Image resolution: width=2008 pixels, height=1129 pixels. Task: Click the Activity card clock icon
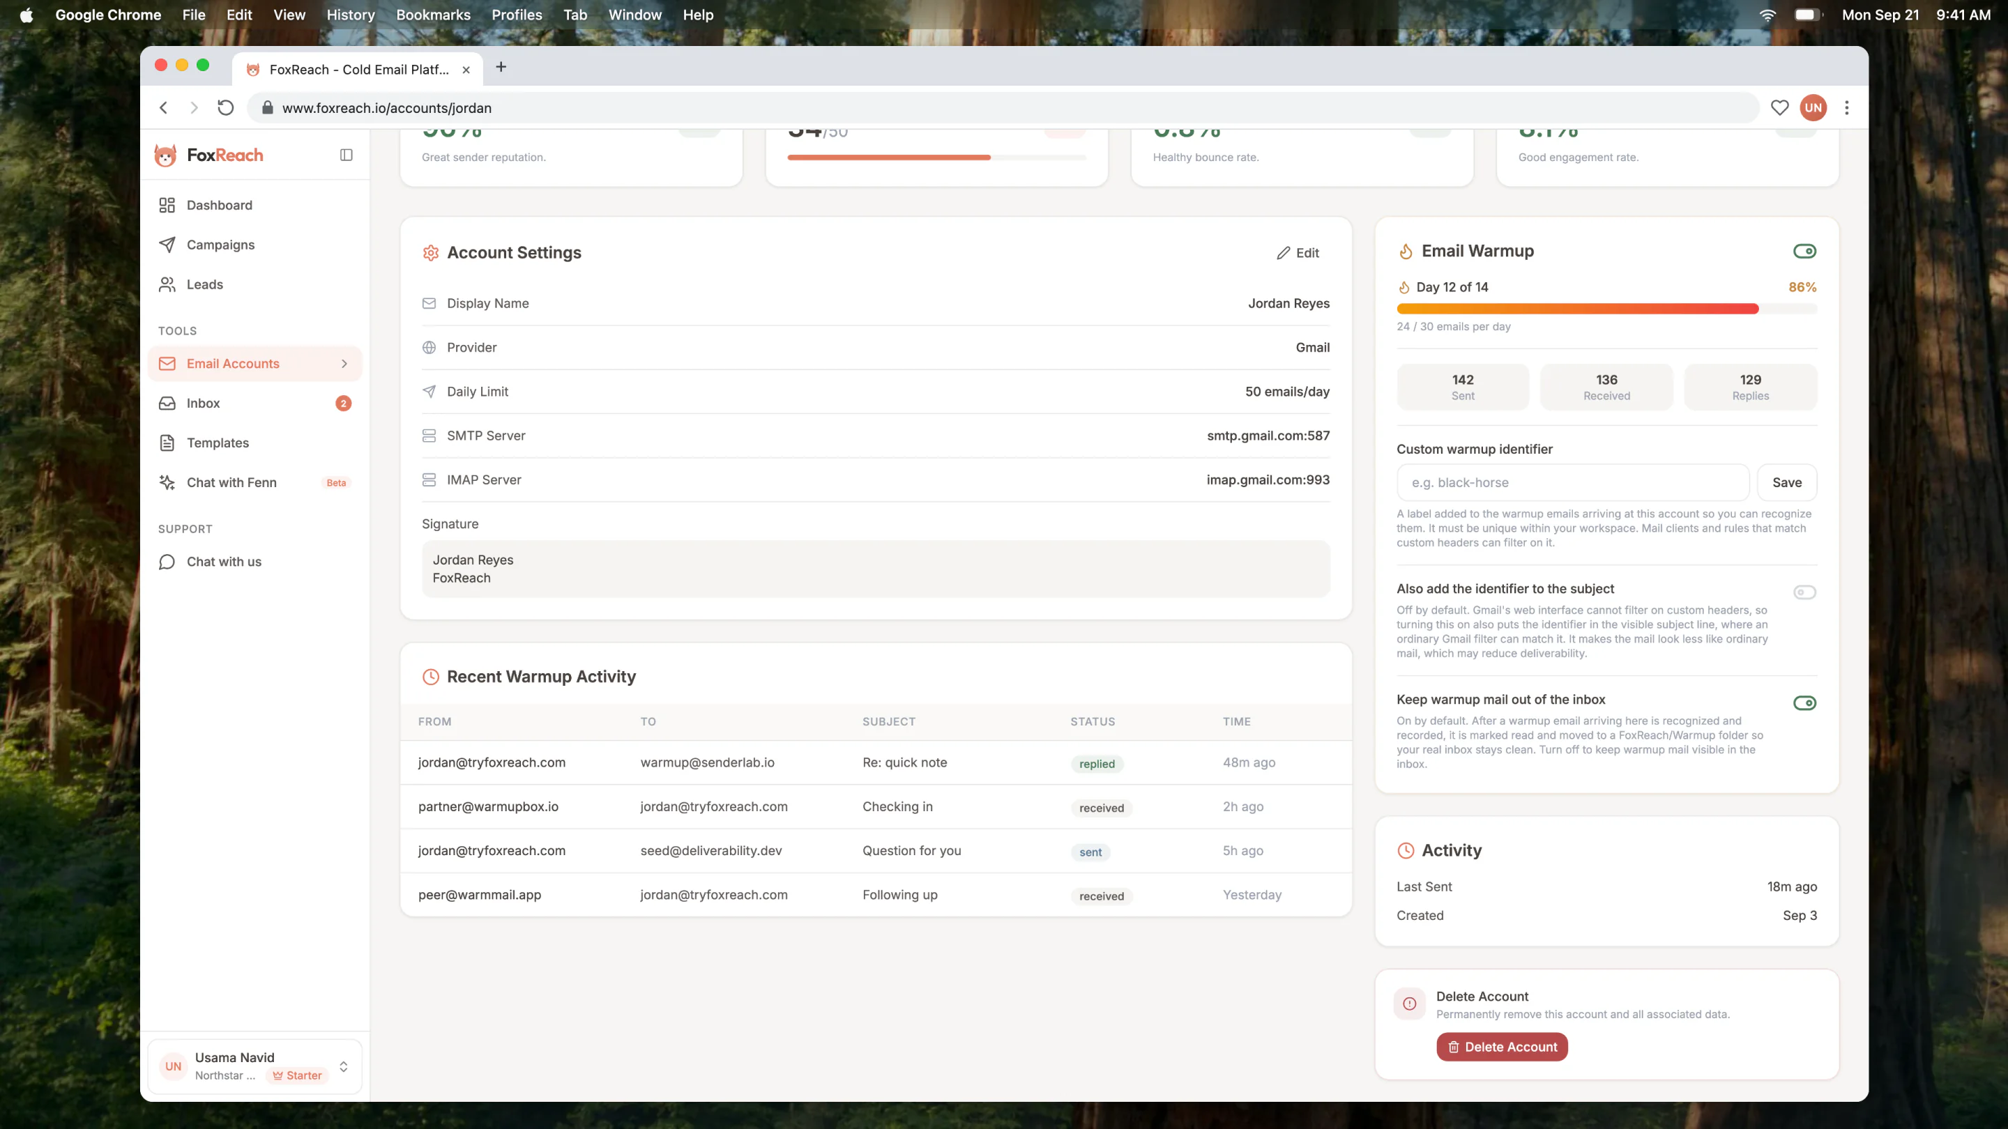(1406, 851)
